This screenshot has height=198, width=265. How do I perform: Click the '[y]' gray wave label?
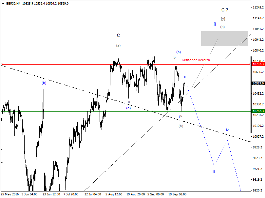click(223, 18)
